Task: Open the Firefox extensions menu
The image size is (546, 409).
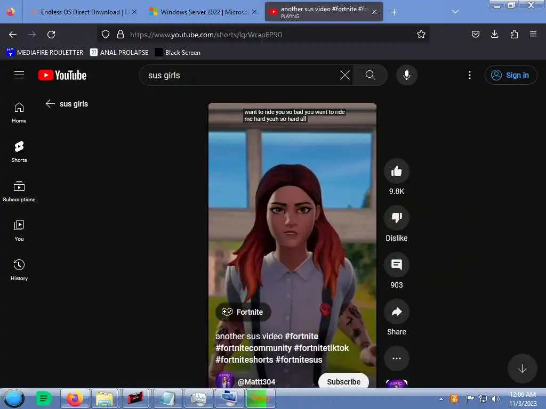Action: 514,35
